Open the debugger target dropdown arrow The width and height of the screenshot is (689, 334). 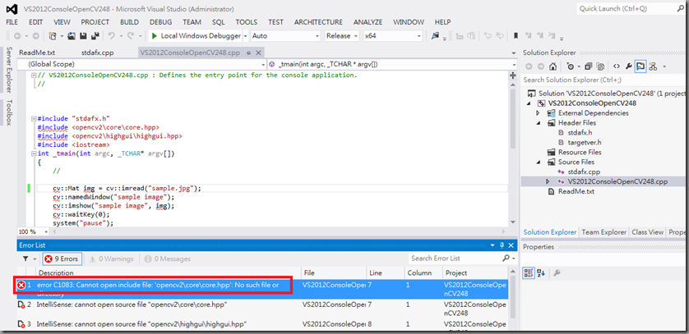coord(246,36)
